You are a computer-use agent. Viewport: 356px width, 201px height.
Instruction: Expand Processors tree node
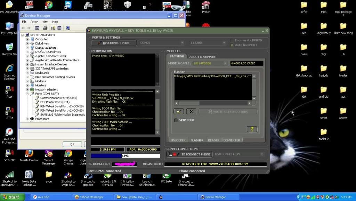[27, 119]
